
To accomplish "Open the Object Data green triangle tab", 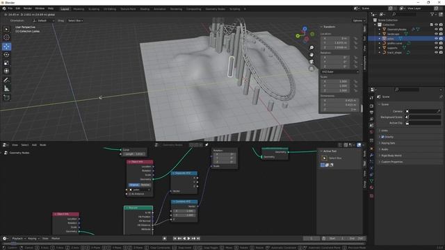I will point(371,181).
